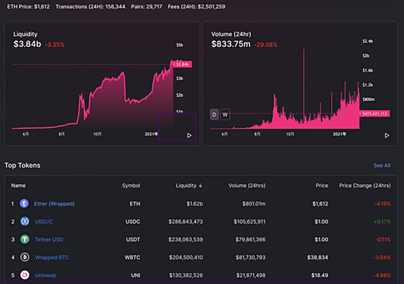The width and height of the screenshot is (404, 284).
Task: Click the $415,631,113 marker on Volume chart
Action: click(x=374, y=114)
